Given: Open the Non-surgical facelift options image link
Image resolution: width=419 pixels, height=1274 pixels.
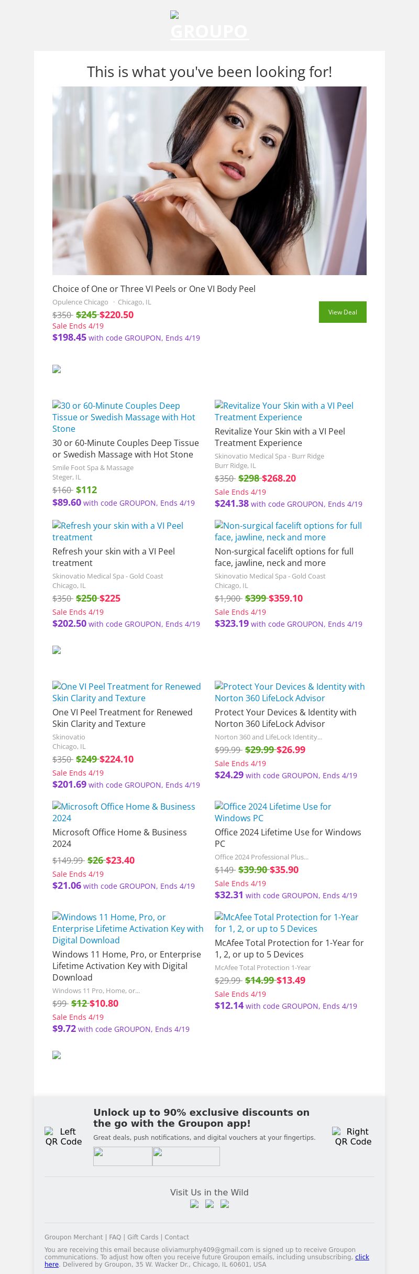Looking at the screenshot, I should pyautogui.click(x=288, y=531).
